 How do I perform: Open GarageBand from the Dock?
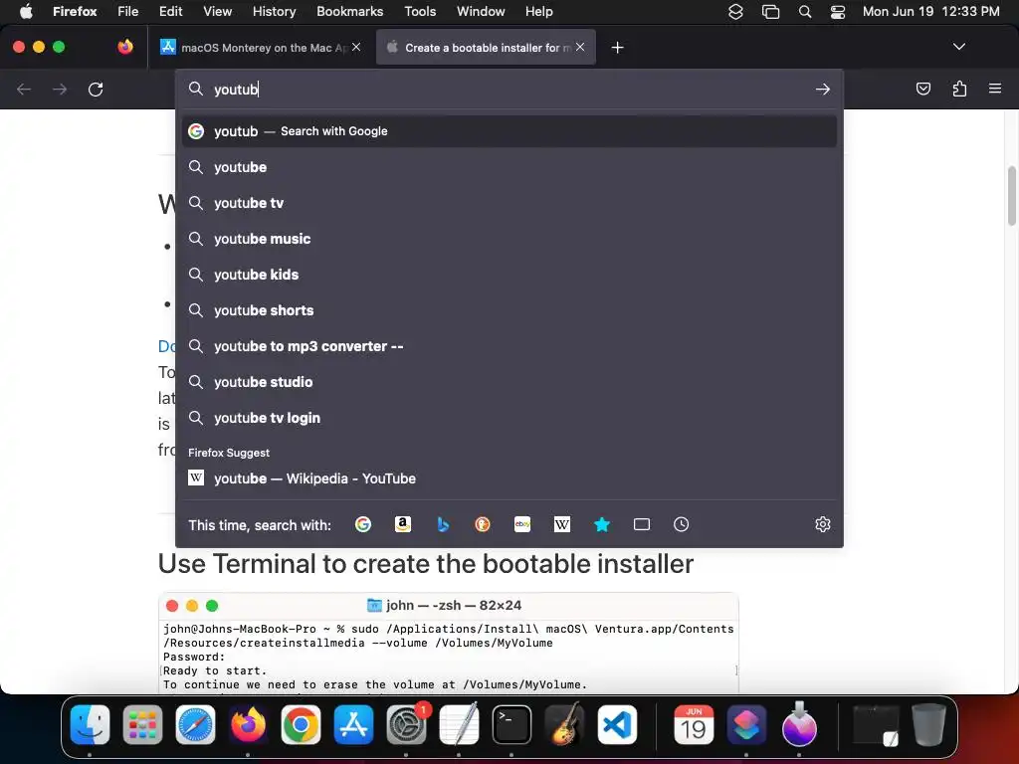tap(564, 725)
